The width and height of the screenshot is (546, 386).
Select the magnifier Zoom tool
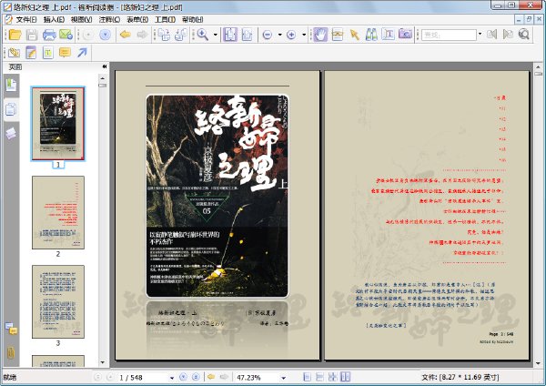203,35
